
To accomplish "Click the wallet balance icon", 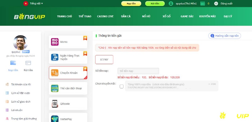I will (203, 3).
